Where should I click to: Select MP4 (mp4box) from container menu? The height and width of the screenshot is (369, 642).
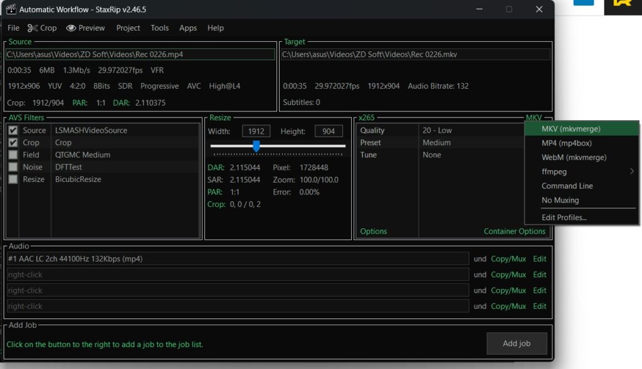[x=566, y=143]
